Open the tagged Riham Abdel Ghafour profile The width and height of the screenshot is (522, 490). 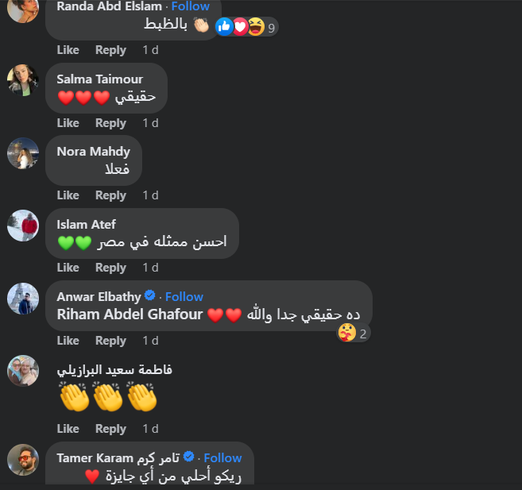point(130,314)
